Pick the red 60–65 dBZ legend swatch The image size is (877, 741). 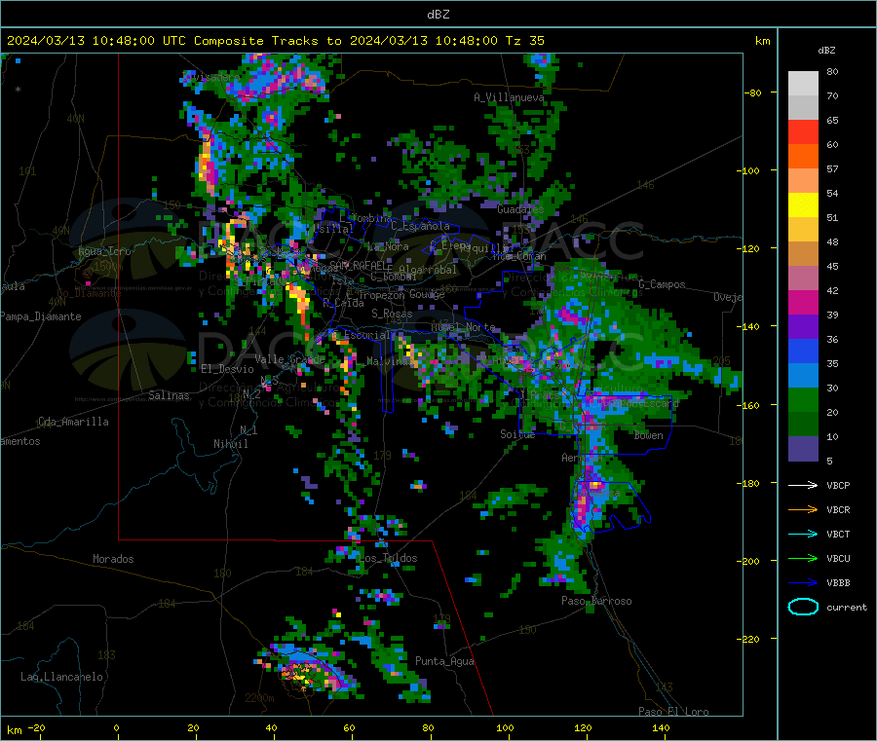pyautogui.click(x=803, y=131)
